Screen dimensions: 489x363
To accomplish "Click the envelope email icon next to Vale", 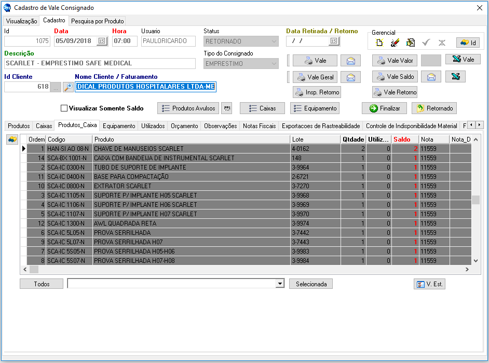I will [x=350, y=61].
